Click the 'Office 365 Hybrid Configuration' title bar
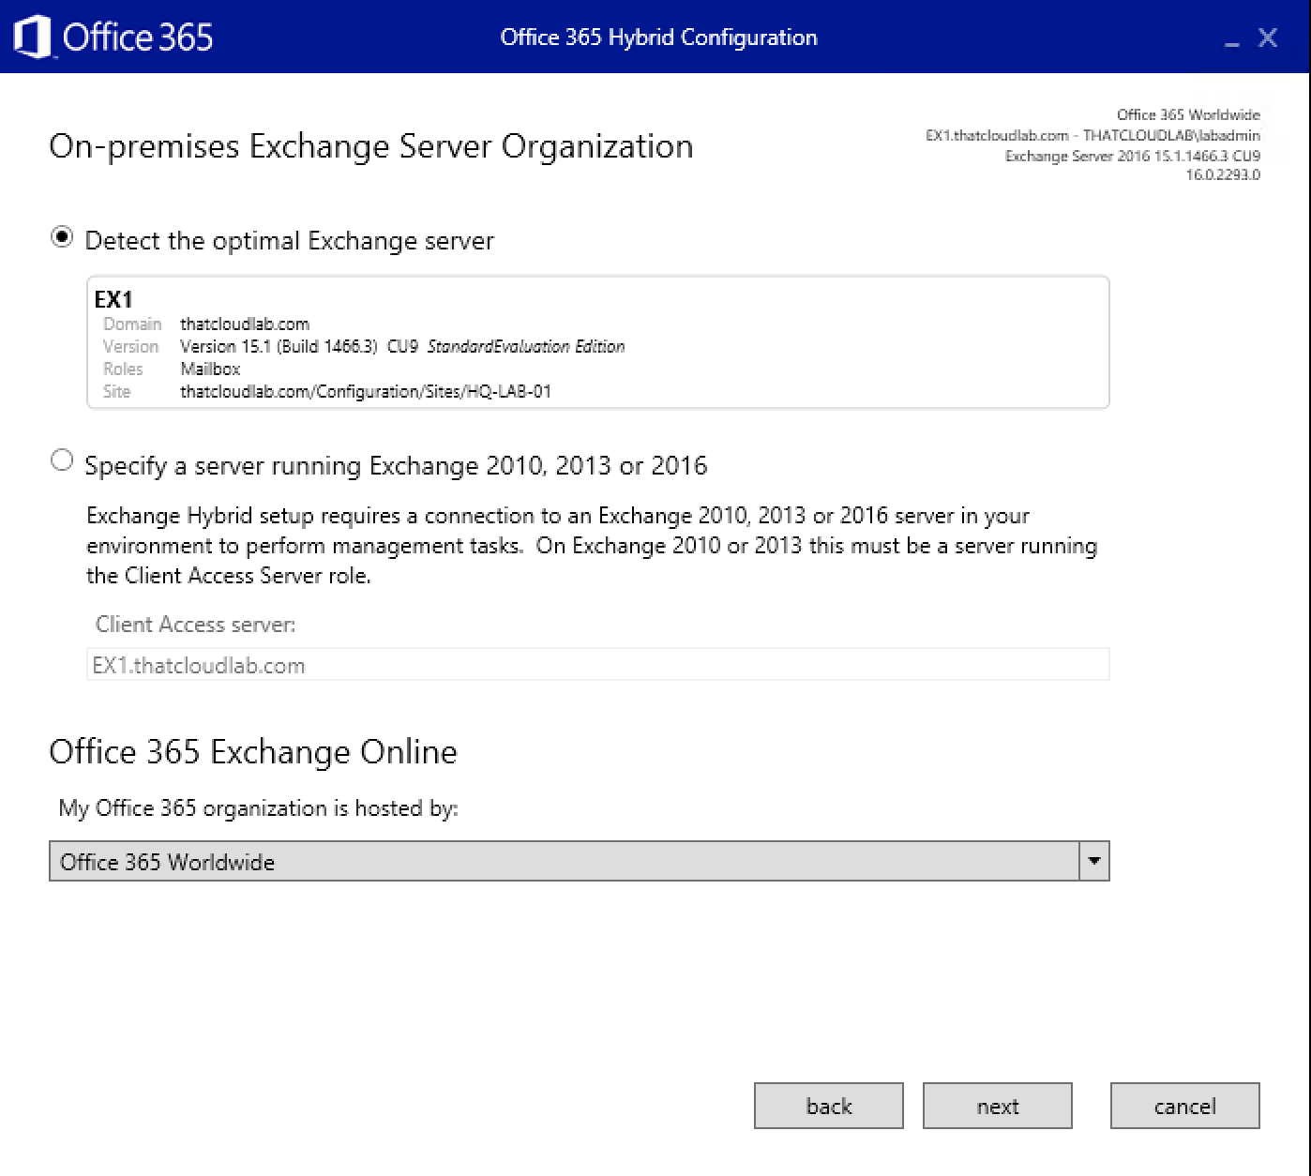 658,38
